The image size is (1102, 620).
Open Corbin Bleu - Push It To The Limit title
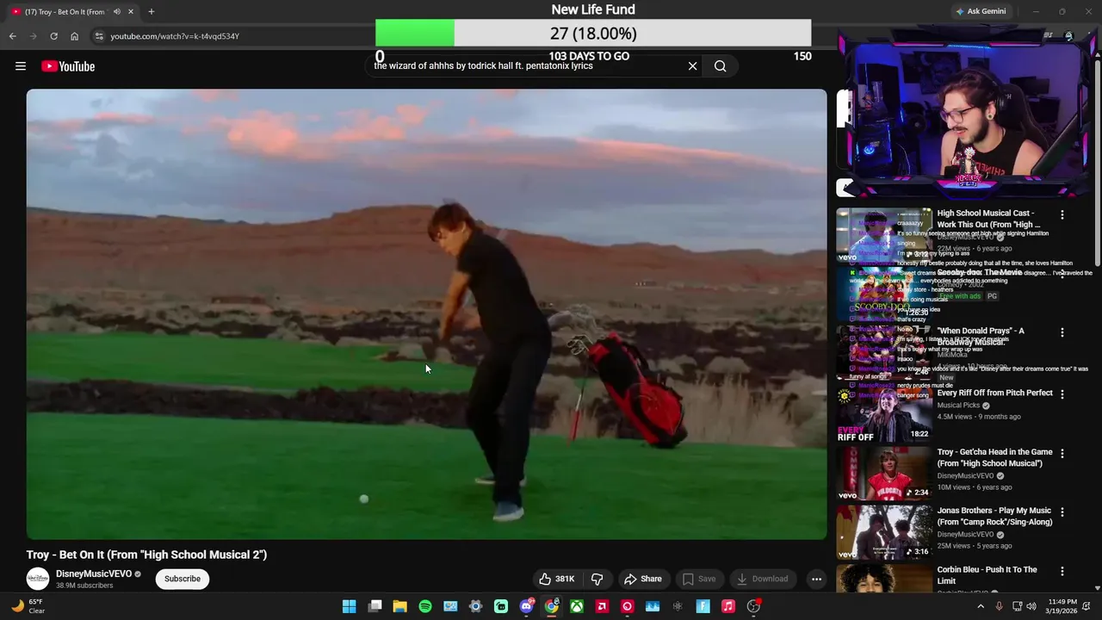coord(987,574)
